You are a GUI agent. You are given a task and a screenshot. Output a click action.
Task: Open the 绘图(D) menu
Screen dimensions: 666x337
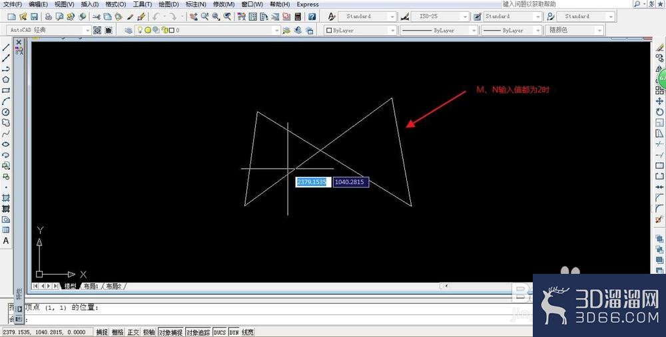click(x=168, y=4)
